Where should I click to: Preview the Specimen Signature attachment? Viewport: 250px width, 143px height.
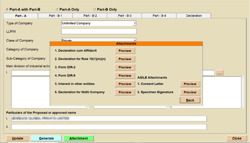tap(190, 92)
